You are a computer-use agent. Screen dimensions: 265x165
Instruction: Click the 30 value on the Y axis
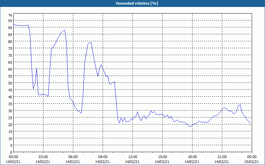(x=10, y=111)
